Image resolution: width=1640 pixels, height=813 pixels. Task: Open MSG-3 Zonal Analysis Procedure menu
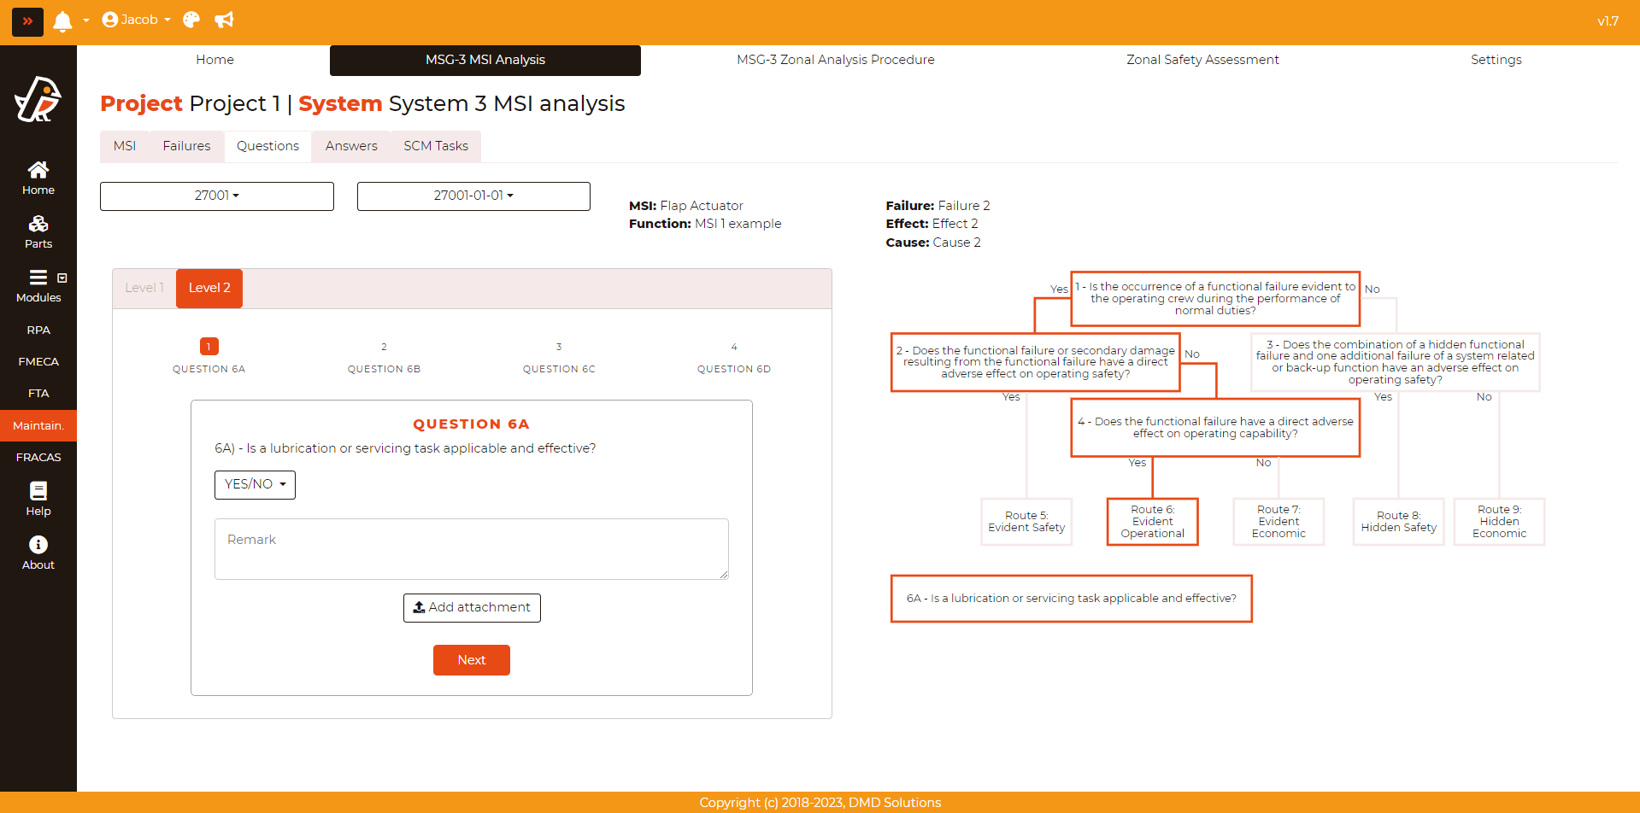tap(835, 60)
